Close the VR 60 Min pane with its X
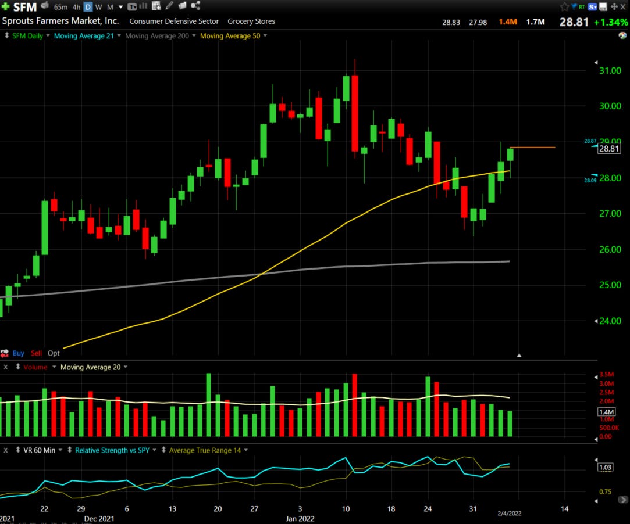The image size is (630, 524). point(6,450)
